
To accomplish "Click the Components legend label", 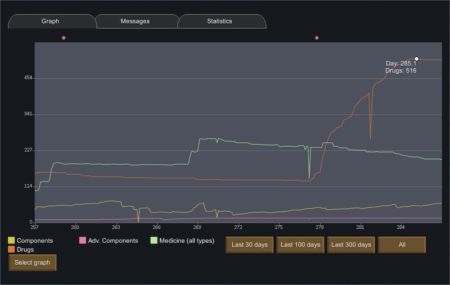I will pyautogui.click(x=35, y=241).
